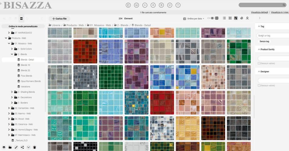The width and height of the screenshot is (289, 151).
Task: Delete with the trash bin icon
Action: [34, 147]
